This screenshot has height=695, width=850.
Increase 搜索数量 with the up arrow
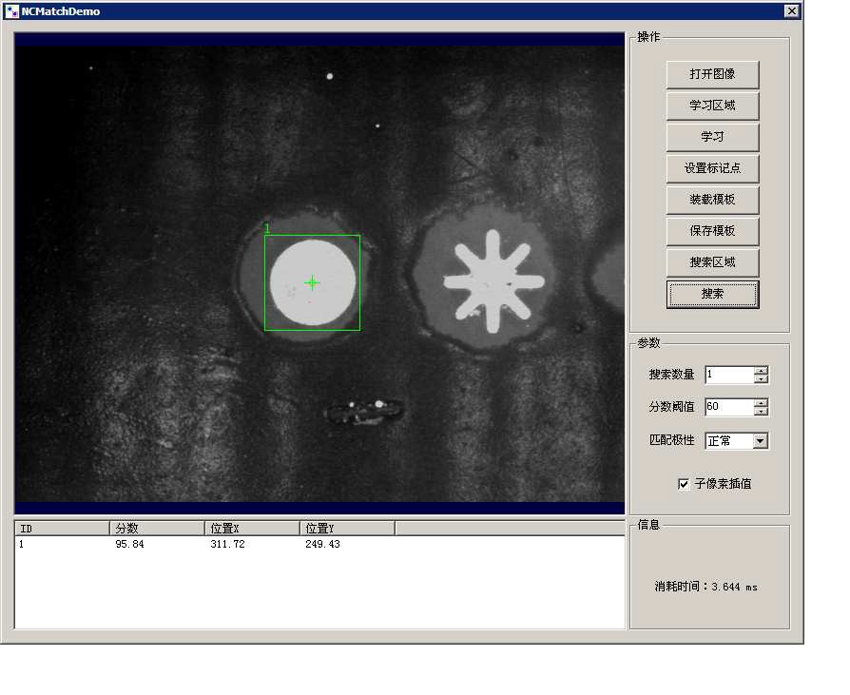pyautogui.click(x=761, y=371)
